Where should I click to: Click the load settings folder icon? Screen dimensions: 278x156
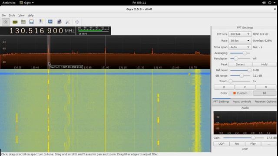(x=23, y=22)
